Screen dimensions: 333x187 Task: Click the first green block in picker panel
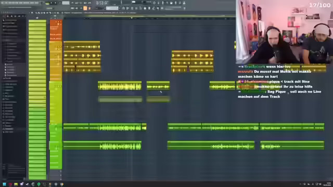point(37,21)
